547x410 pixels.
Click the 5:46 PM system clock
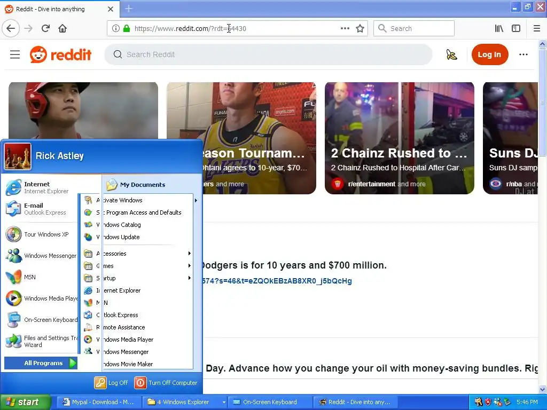(527, 402)
